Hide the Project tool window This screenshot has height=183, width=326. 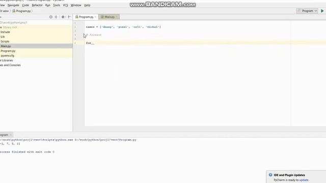(69, 17)
